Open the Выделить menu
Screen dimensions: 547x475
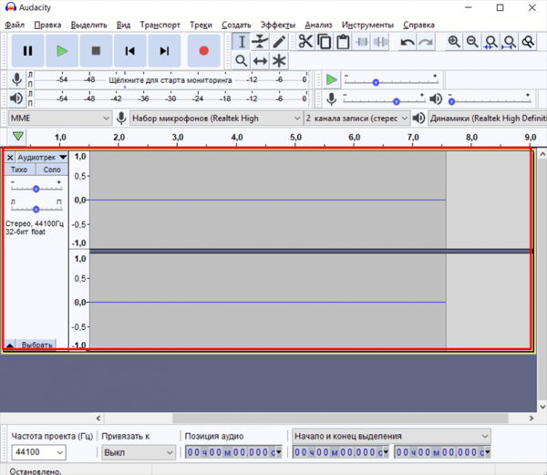[x=88, y=25]
